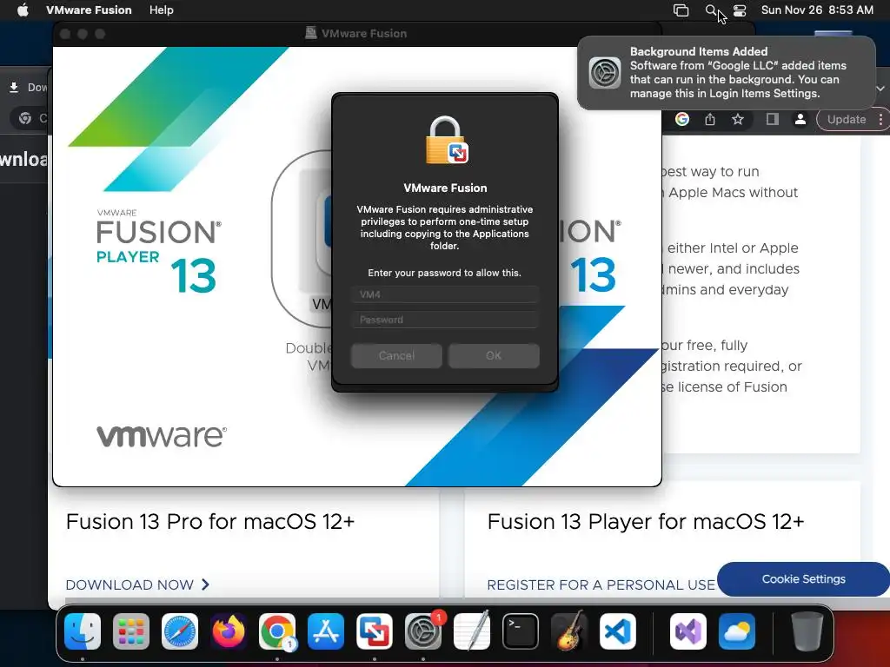The height and width of the screenshot is (667, 890).
Task: Open Weather app from the Dock
Action: 737,631
